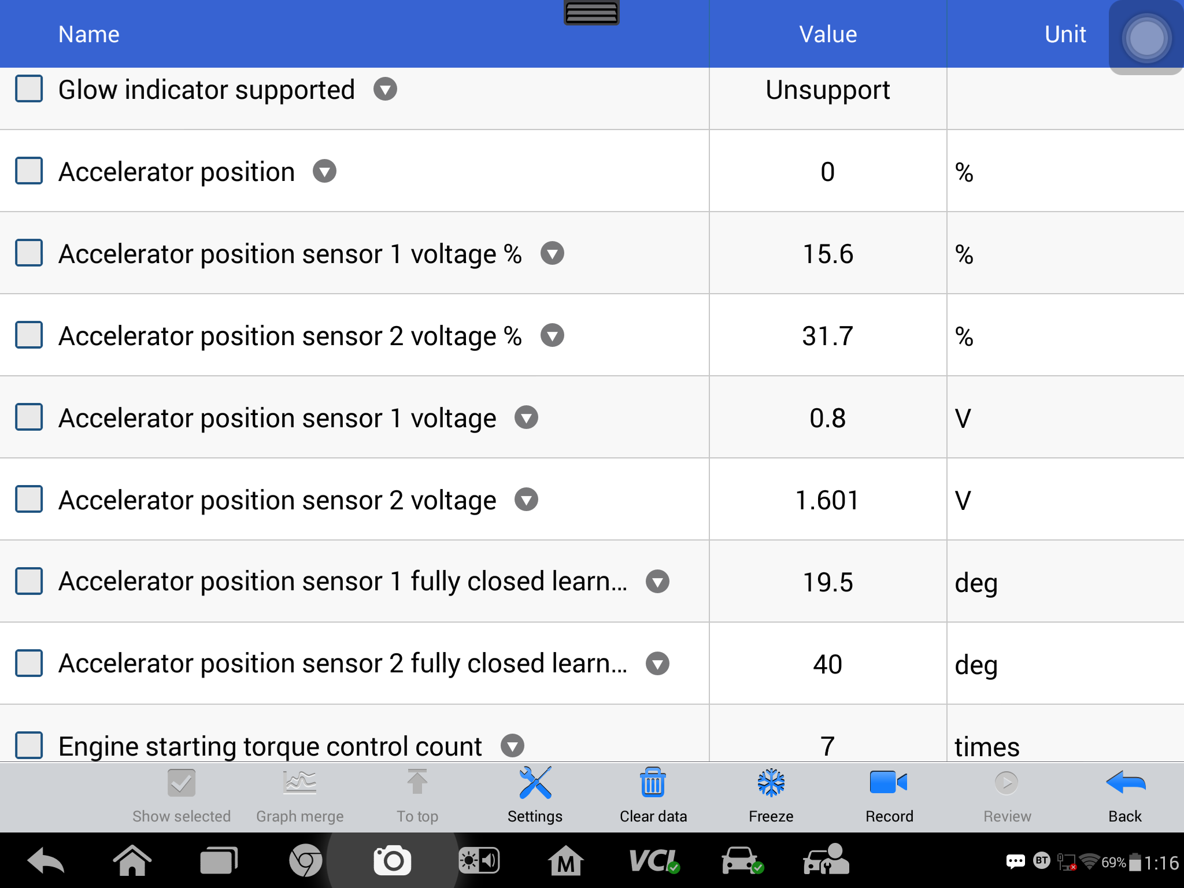The height and width of the screenshot is (888, 1184).
Task: Check the Accelerator position checkbox
Action: (x=29, y=171)
